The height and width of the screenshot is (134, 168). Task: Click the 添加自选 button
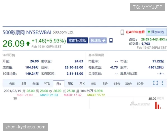click(x=156, y=32)
